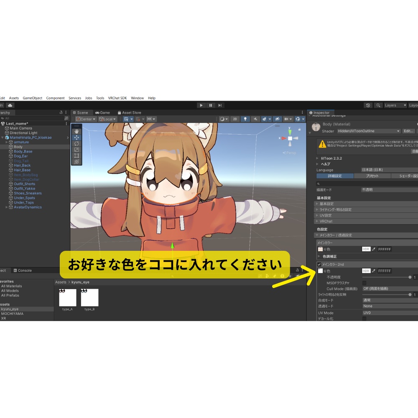The image size is (418, 418).
Task: Expand the VRChat section in the Inspector
Action: pyautogui.click(x=325, y=221)
